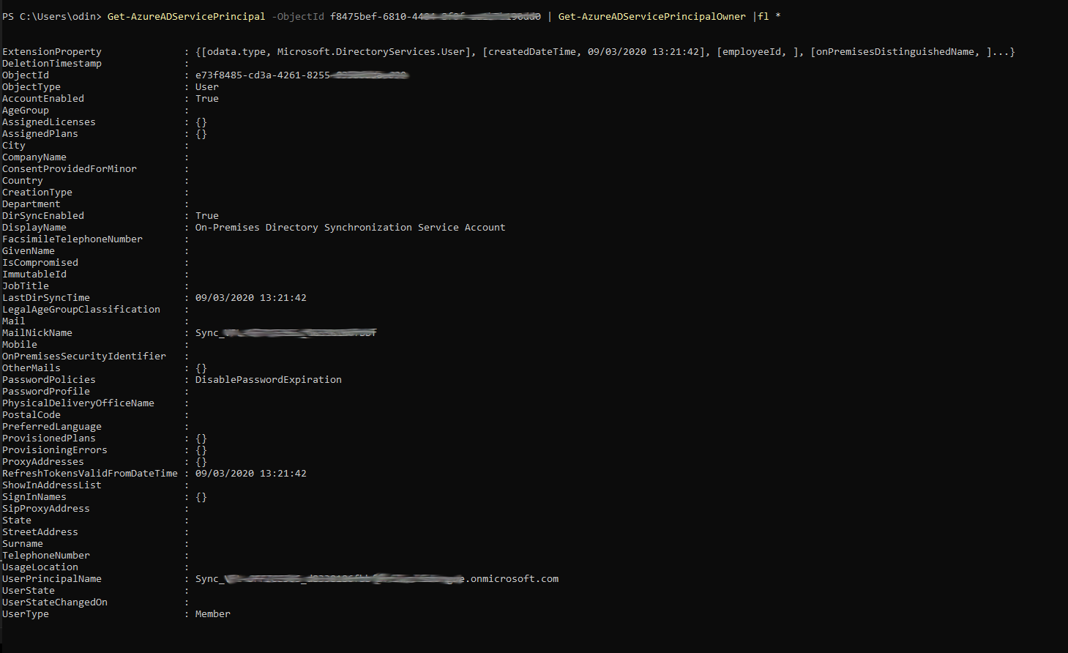Click the fl * format-list portion of command
The height and width of the screenshot is (653, 1068).
pos(769,16)
